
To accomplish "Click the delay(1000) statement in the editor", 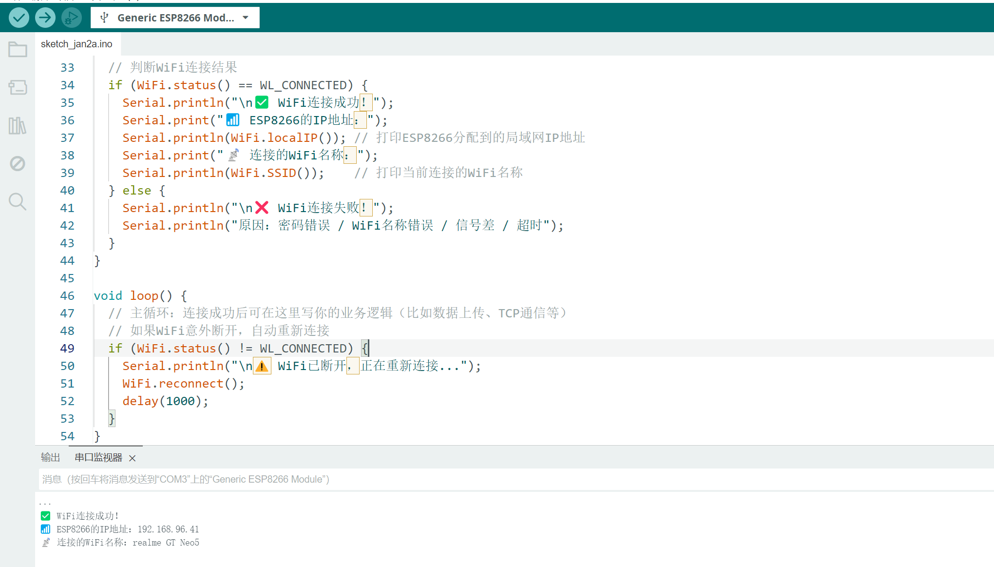I will [x=165, y=401].
